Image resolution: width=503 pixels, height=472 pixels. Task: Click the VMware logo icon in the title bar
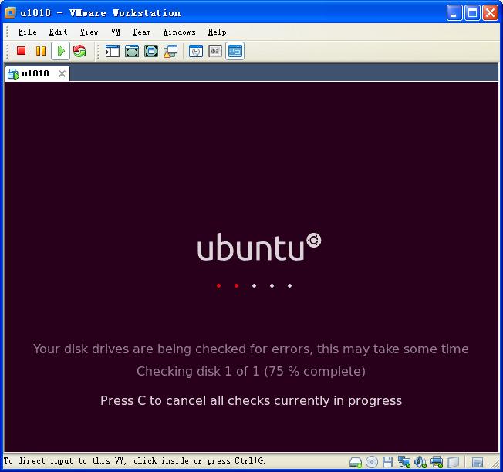10,12
